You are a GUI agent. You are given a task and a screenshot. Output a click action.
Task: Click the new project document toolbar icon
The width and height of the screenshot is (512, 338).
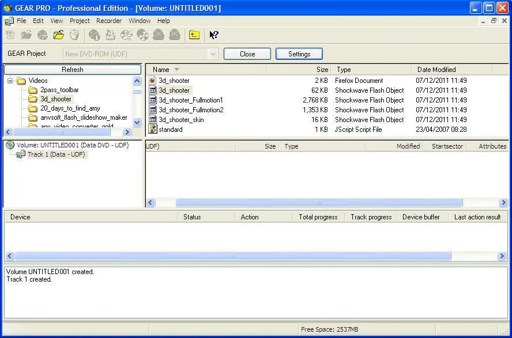tap(10, 35)
